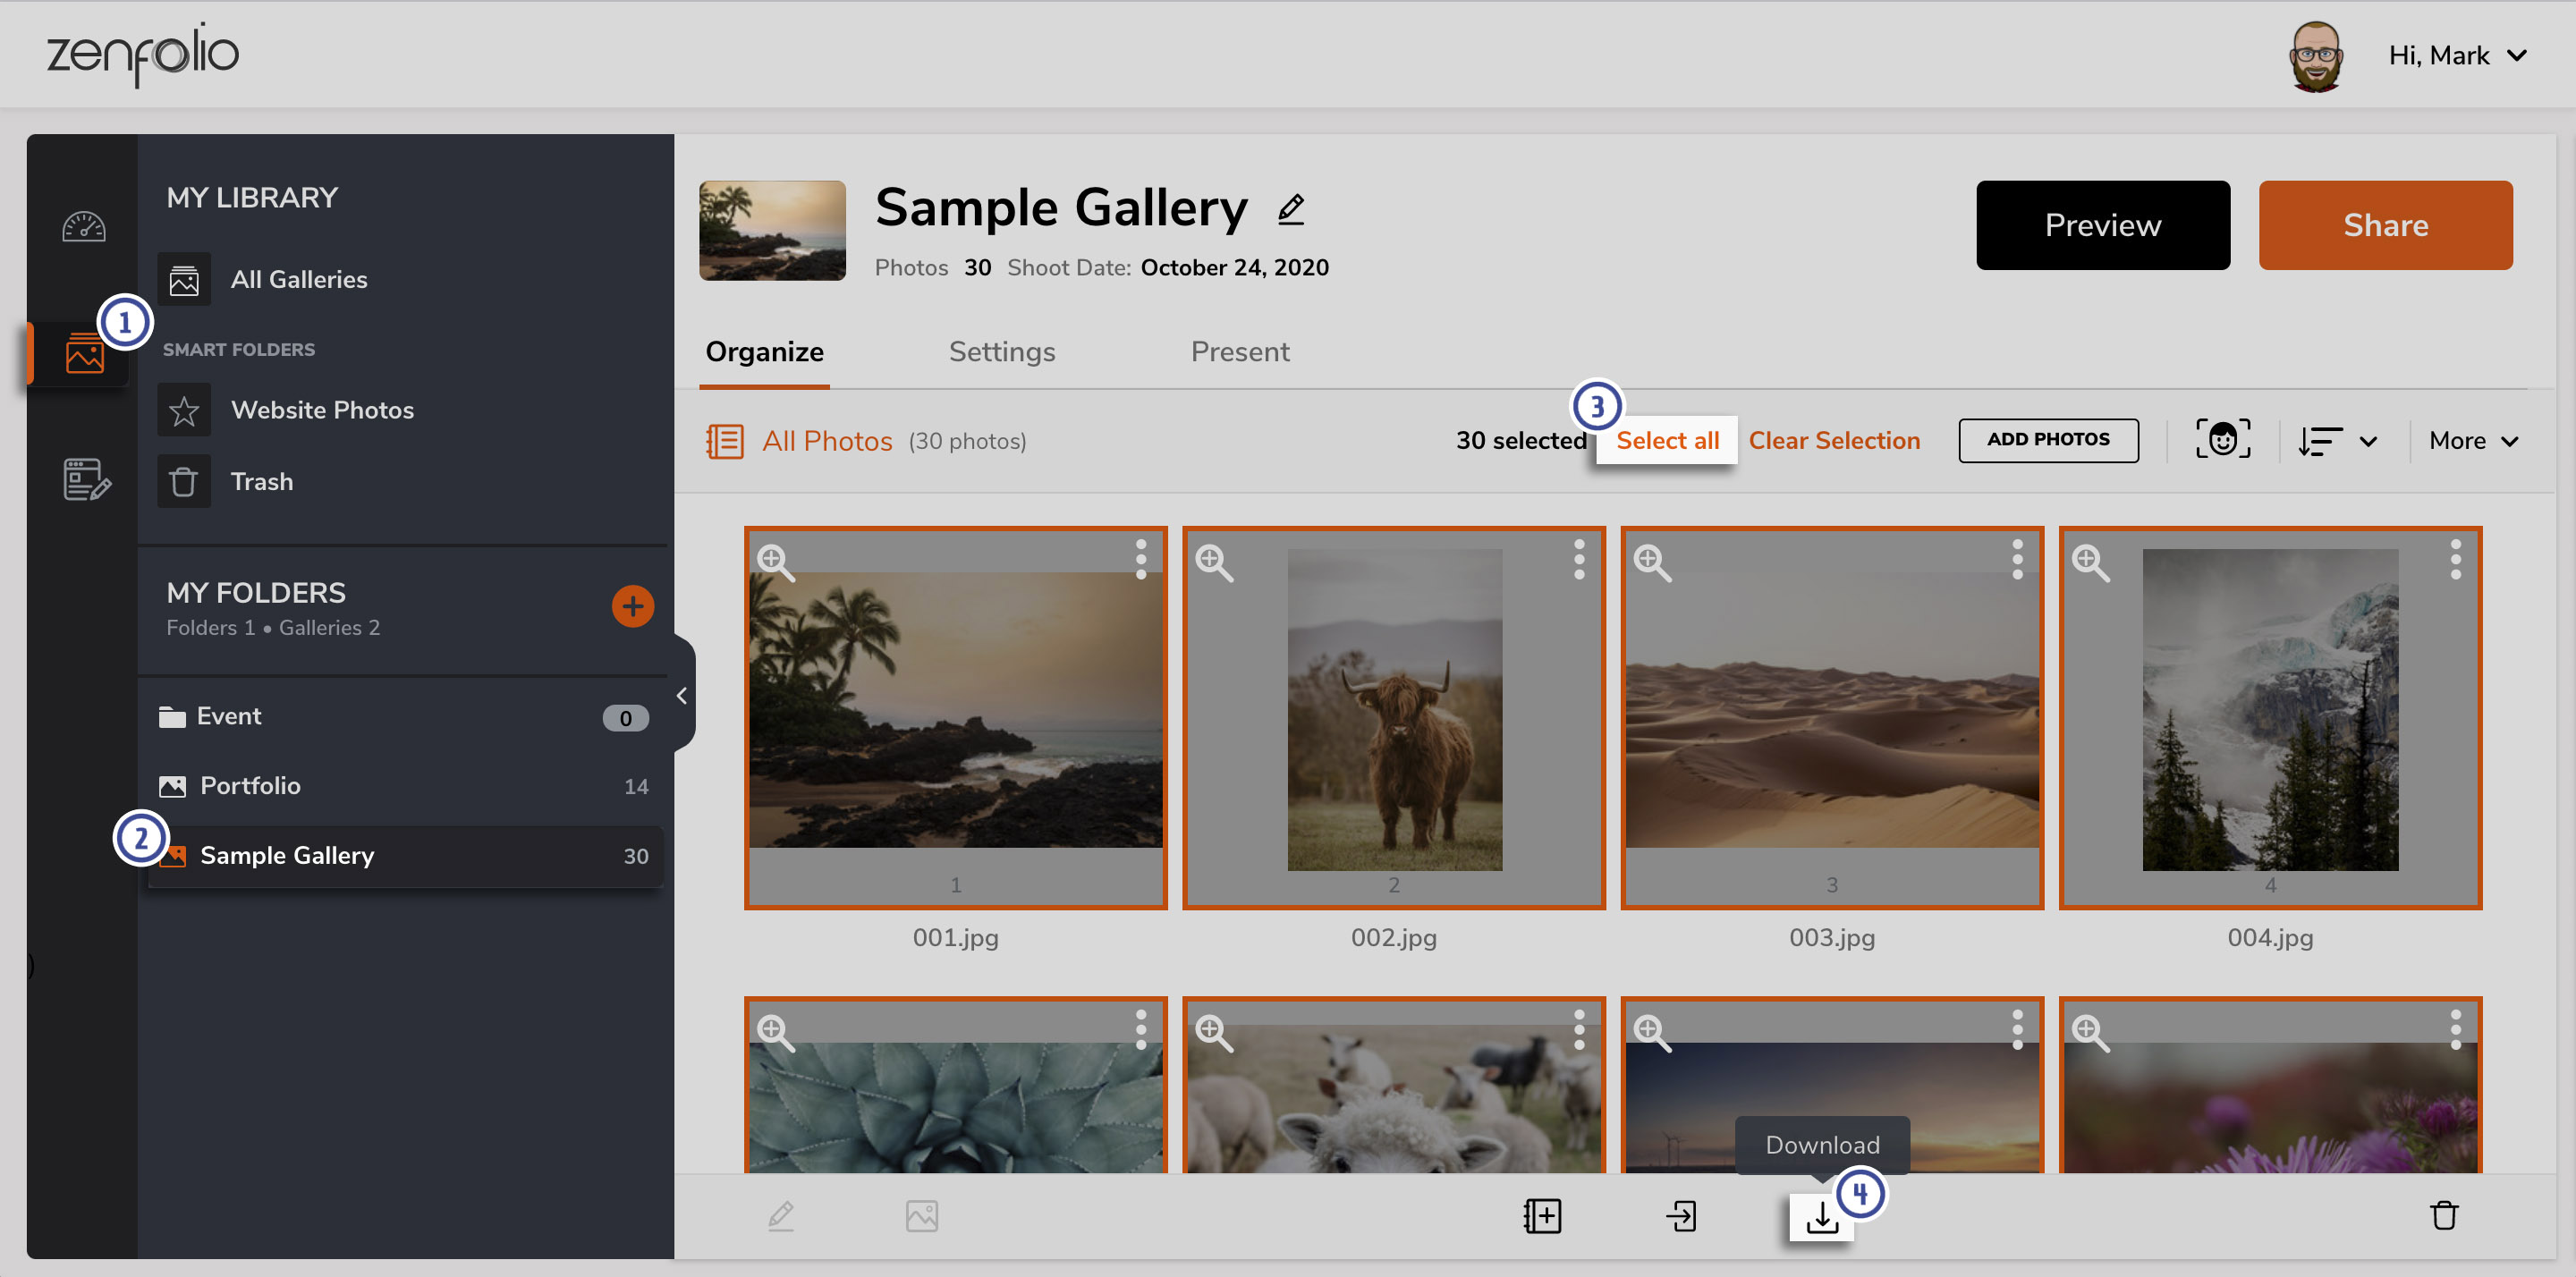Viewport: 2576px width, 1277px height.
Task: Click the move photos icon
Action: [1681, 1216]
